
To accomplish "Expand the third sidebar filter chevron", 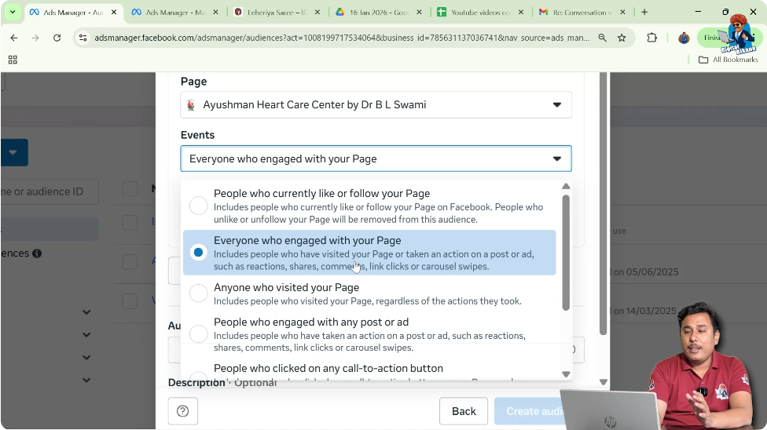I will click(86, 357).
